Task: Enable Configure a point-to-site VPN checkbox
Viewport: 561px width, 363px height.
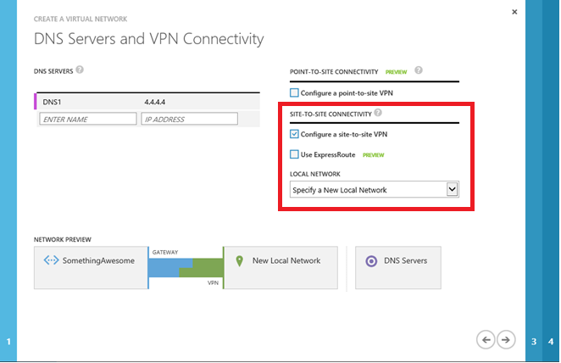Action: coord(294,92)
